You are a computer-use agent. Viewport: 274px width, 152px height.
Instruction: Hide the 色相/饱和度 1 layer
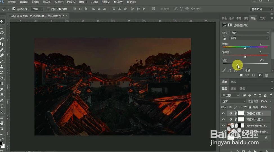click(x=223, y=113)
